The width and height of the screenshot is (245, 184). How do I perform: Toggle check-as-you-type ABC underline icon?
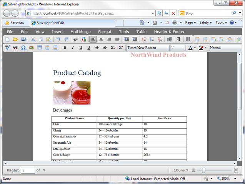15,48
